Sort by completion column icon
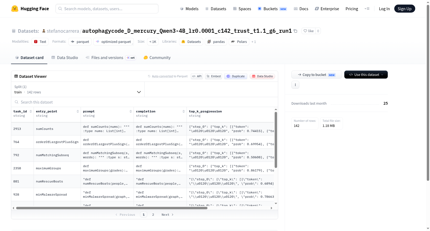This screenshot has width=430, height=231. 184,111
